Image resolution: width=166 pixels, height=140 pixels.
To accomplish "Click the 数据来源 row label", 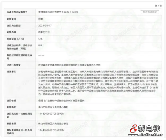I will coord(11,123).
